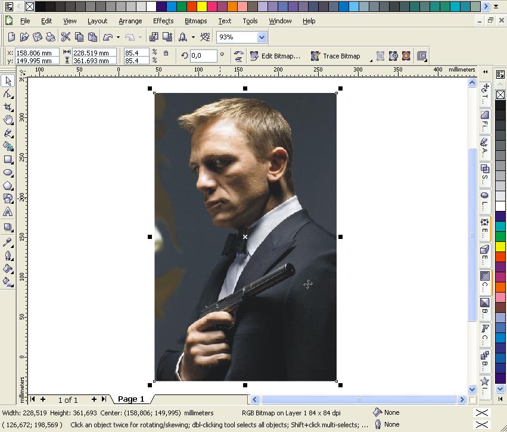Collapse the docker panel with double arrows
This screenshot has height=432, width=507.
point(485,72)
